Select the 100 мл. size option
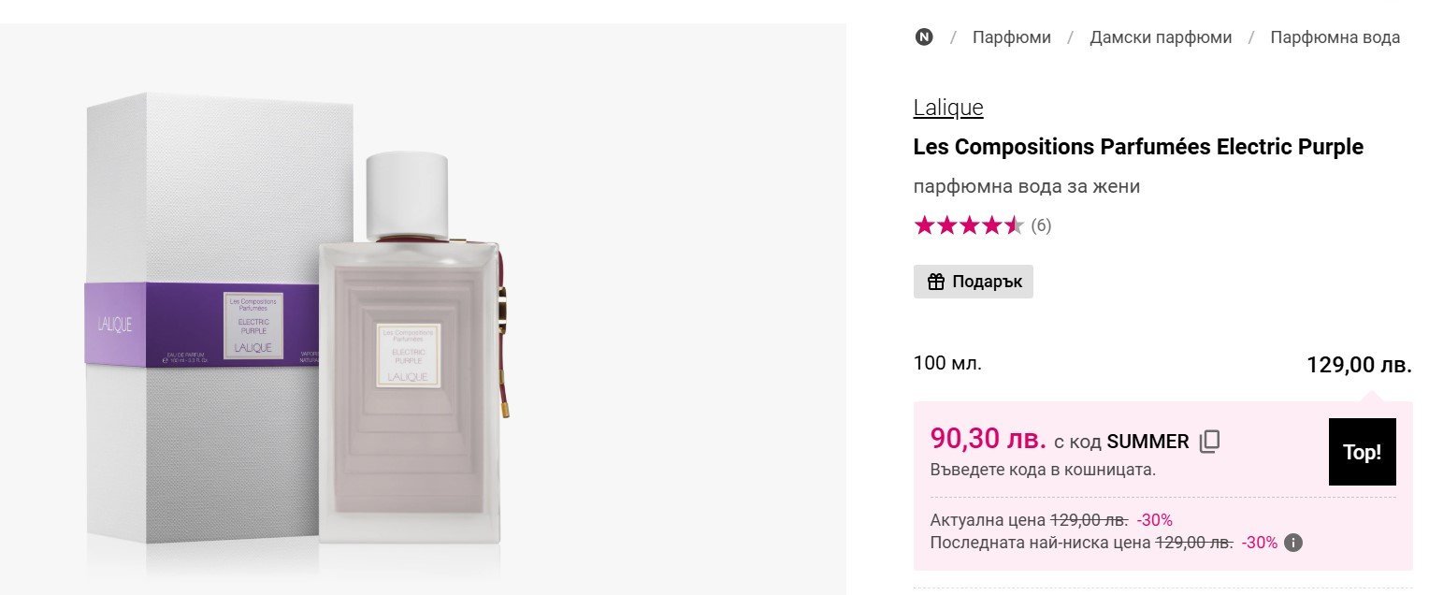Viewport: 1429px width, 595px height. click(x=947, y=363)
